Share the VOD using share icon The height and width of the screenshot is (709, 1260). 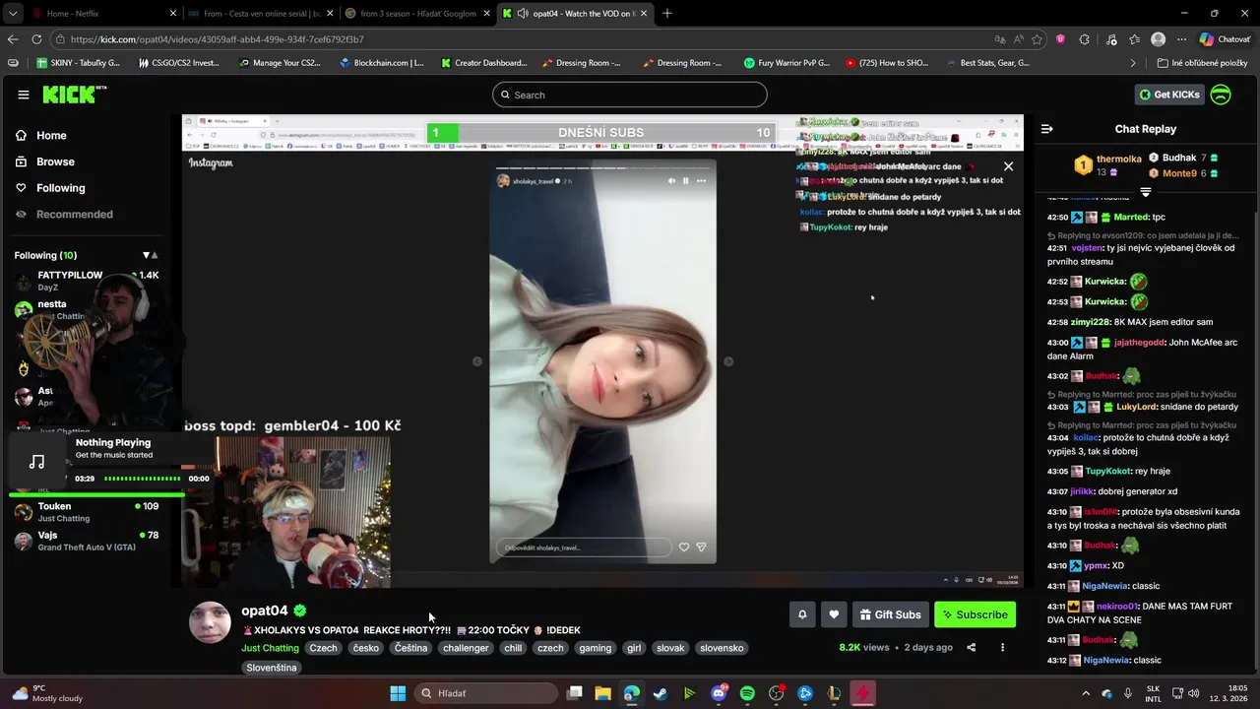pyautogui.click(x=972, y=648)
